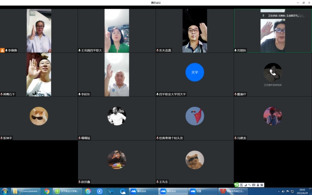Click the microphone icon beside 李超东

[79, 94]
